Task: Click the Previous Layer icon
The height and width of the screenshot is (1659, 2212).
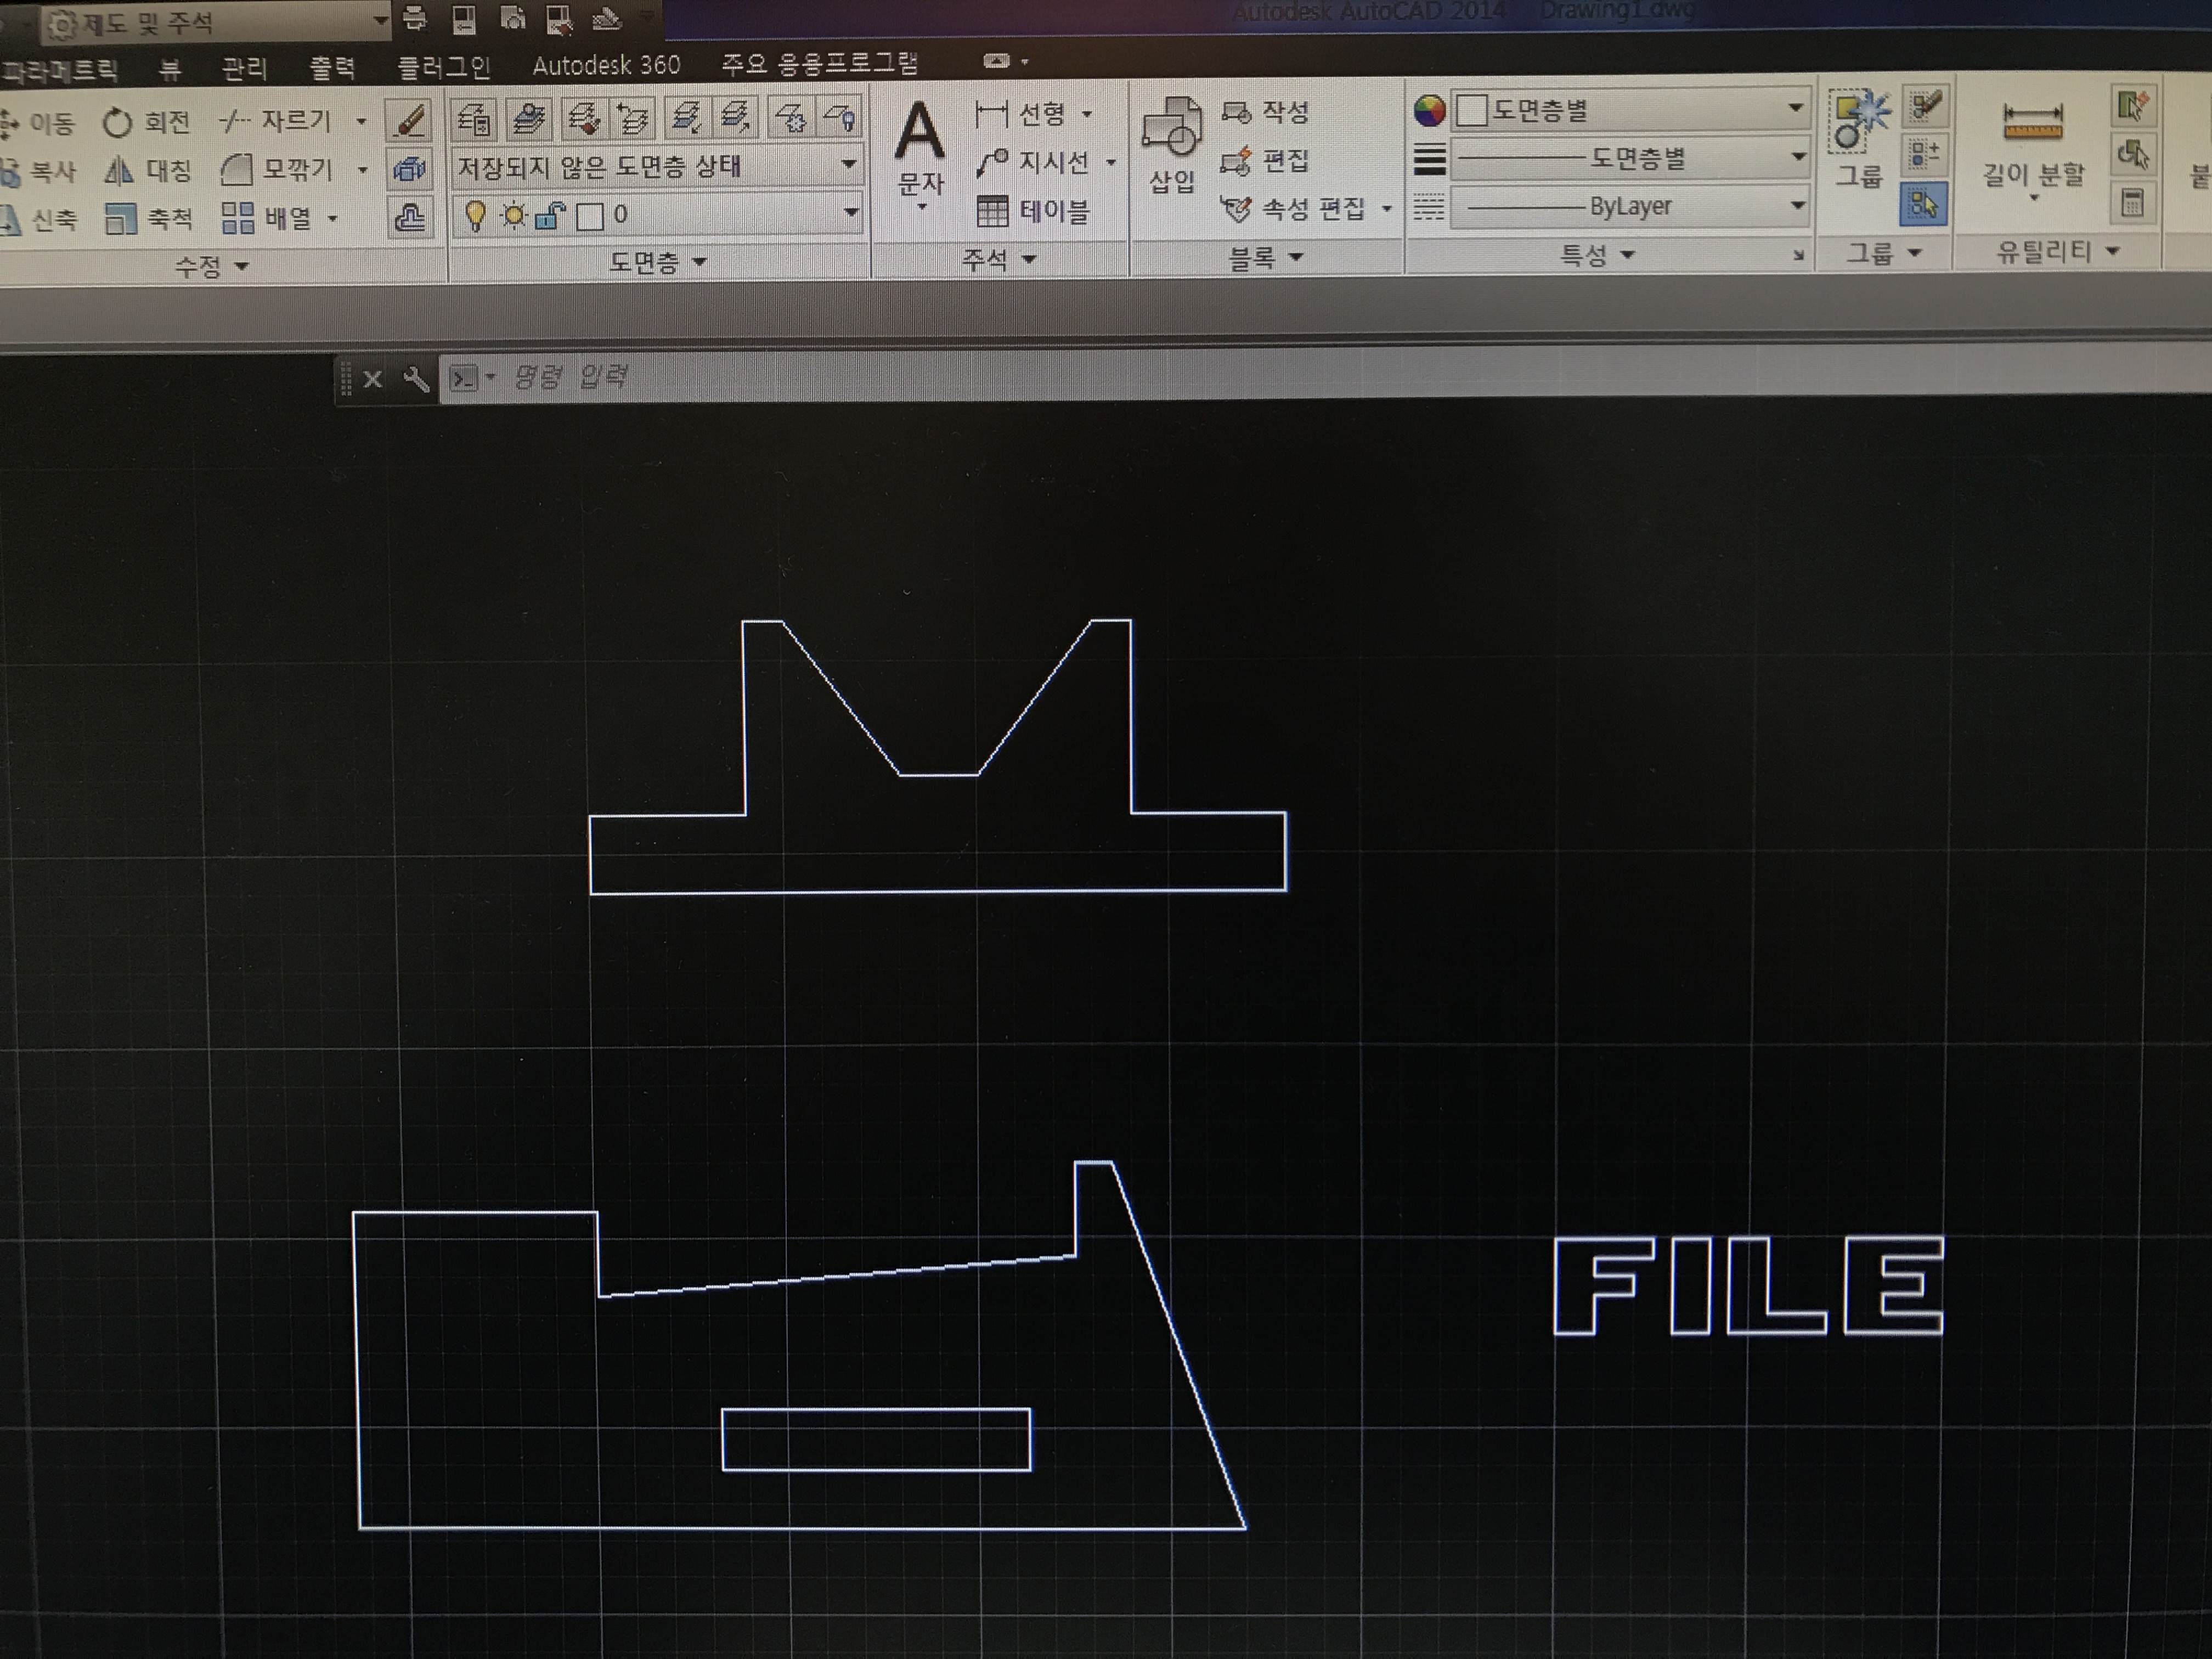Action: 634,117
